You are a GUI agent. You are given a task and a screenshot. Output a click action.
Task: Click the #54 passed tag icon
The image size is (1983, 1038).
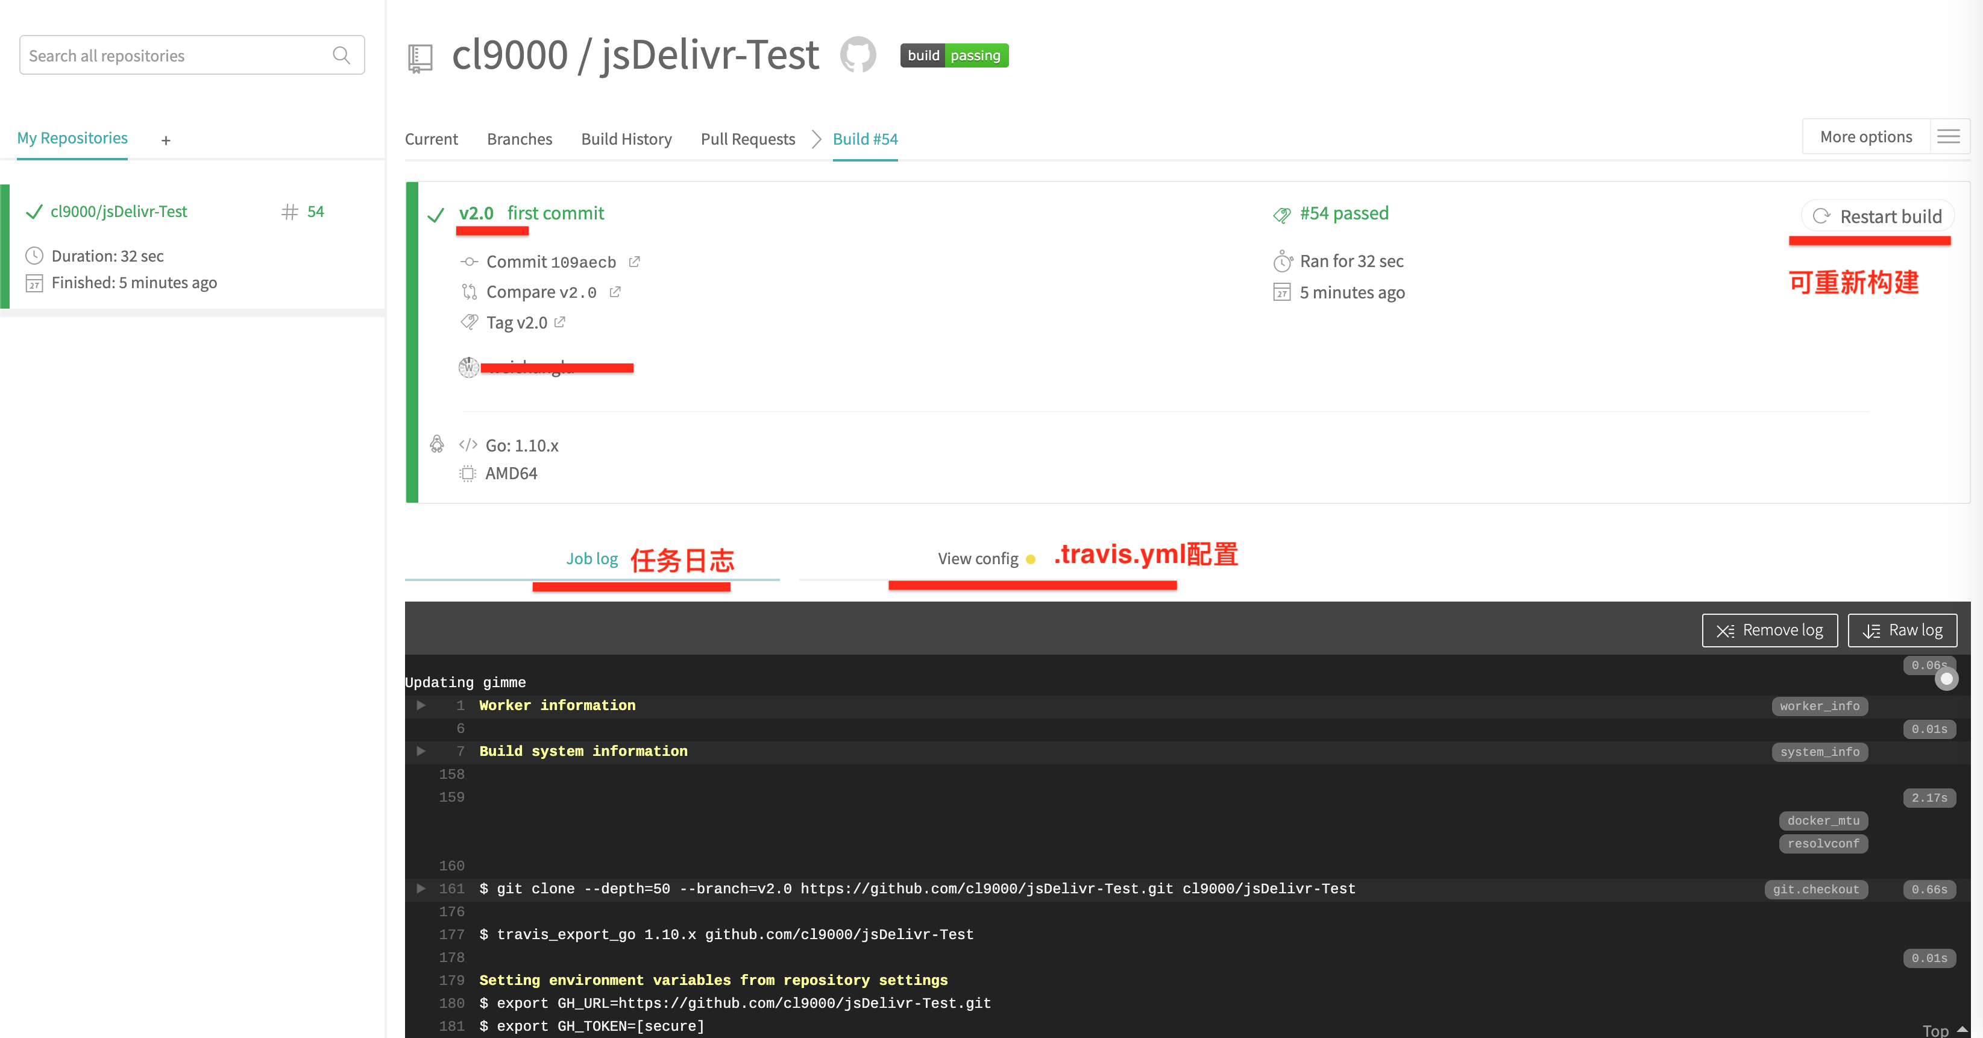[1281, 215]
